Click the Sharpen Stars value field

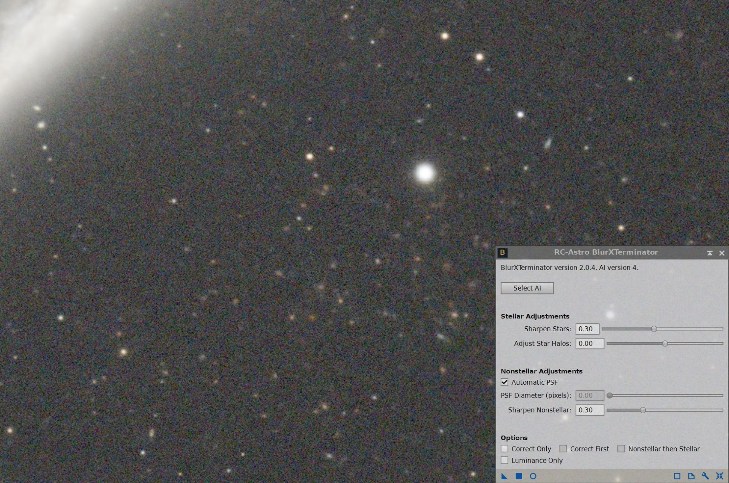point(587,329)
